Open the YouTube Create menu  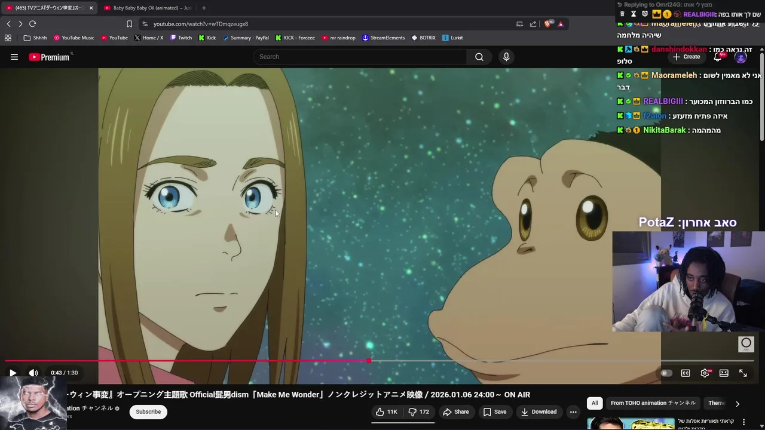point(686,57)
